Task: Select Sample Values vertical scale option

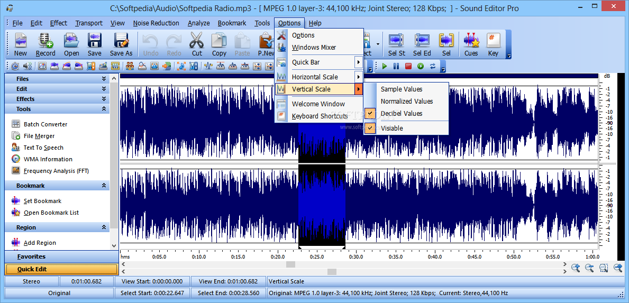Action: click(x=402, y=89)
